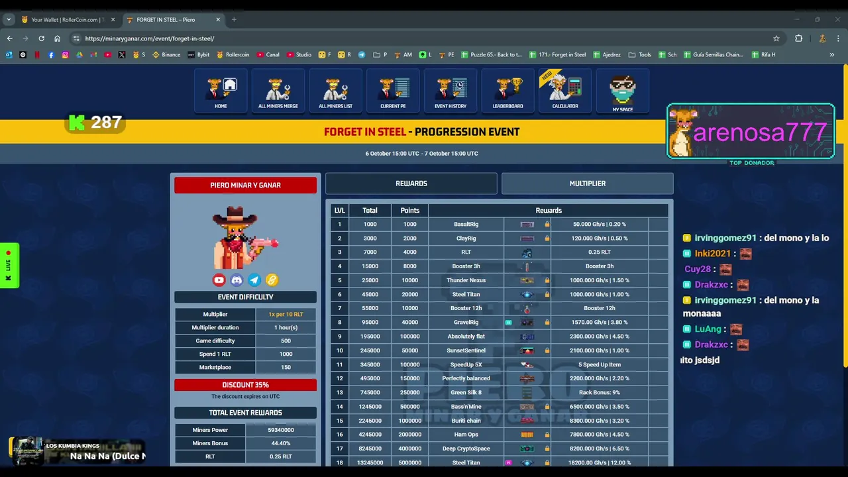Click the page vertical scrollbar
This screenshot has height=477, width=848.
pos(845,215)
